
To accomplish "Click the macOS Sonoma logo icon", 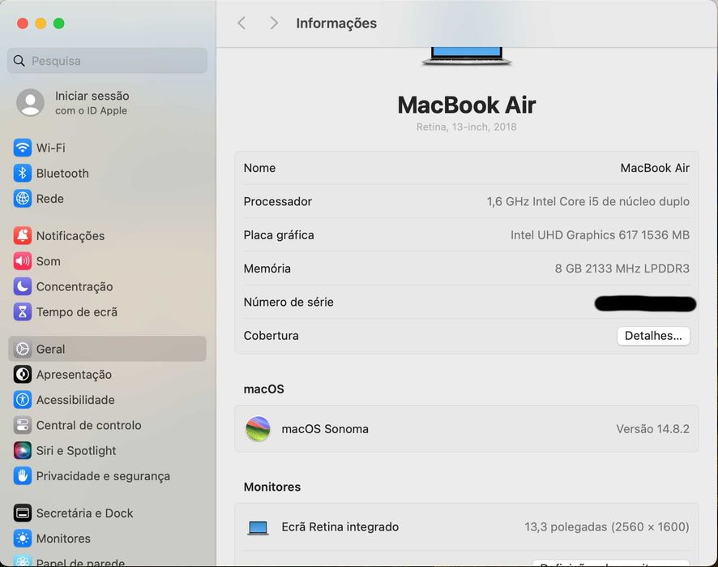I will pos(258,429).
